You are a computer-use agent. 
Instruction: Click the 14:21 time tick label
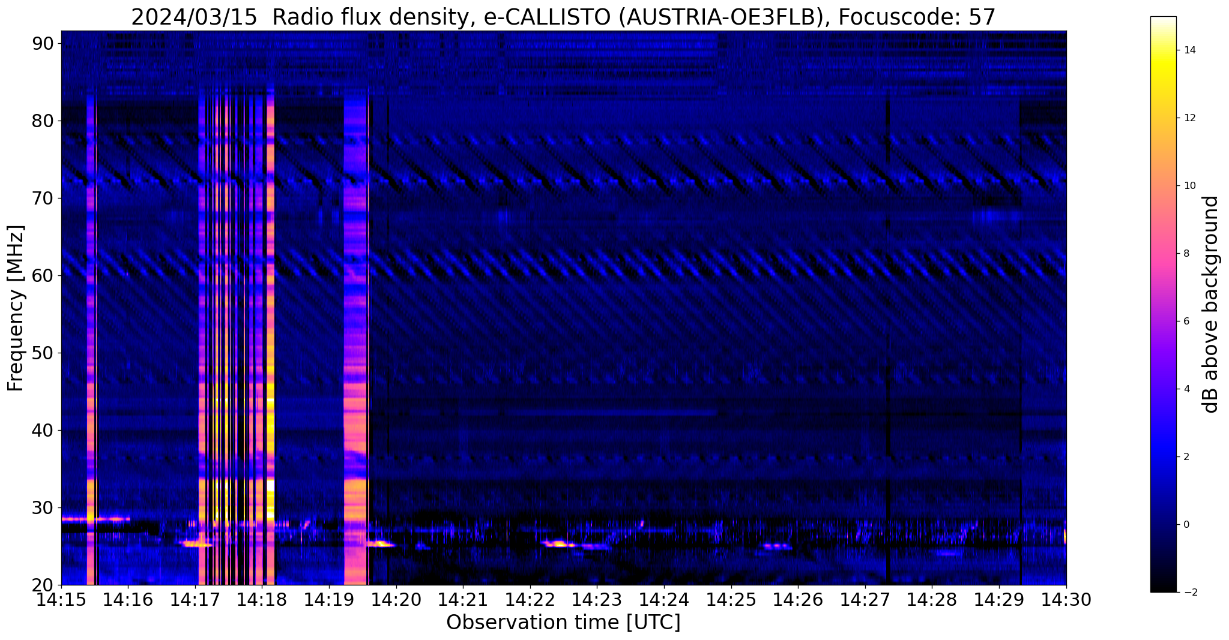[x=464, y=599]
